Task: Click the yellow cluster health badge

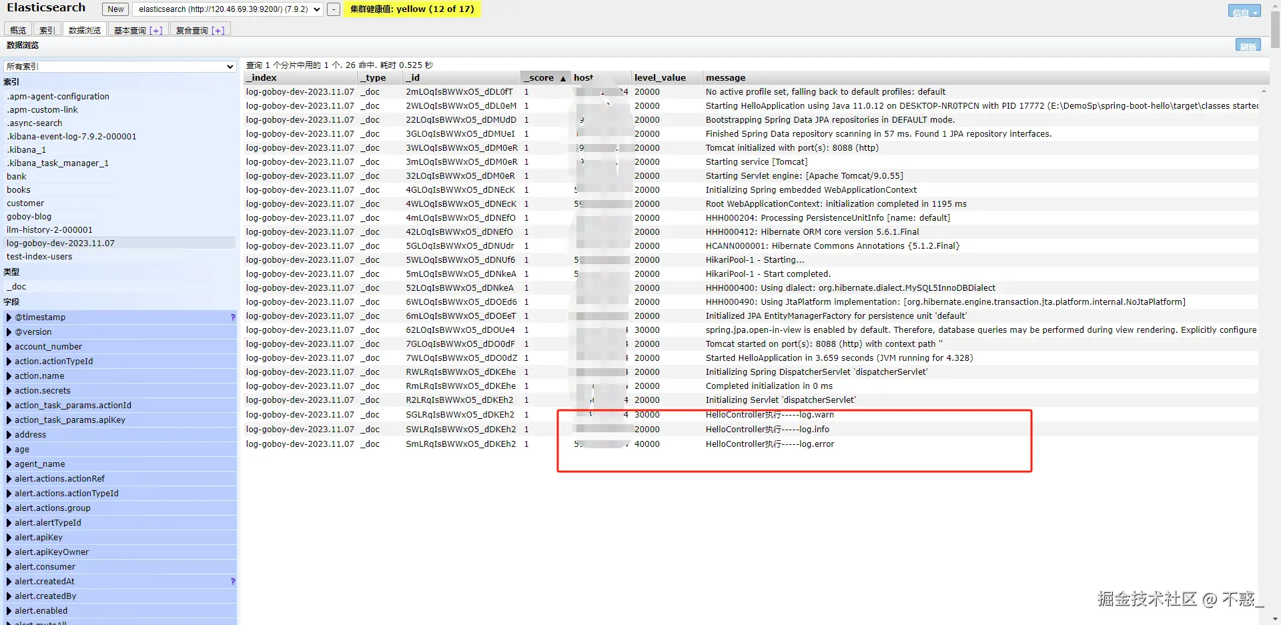Action: 412,9
